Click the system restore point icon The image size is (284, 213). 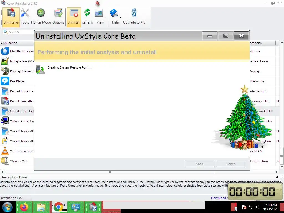coord(40,70)
